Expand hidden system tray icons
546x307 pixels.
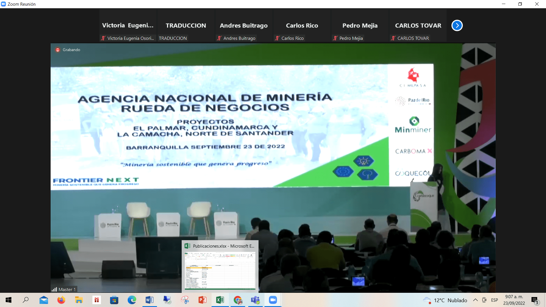pyautogui.click(x=475, y=300)
